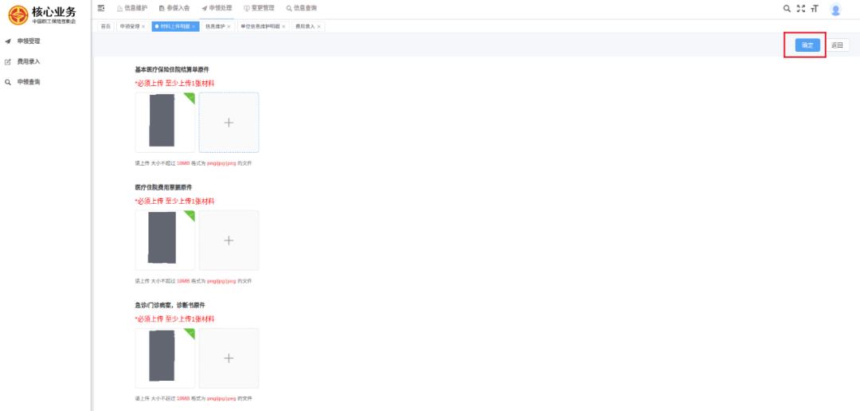Close the 费用录入 tab
The width and height of the screenshot is (860, 411).
[319, 26]
